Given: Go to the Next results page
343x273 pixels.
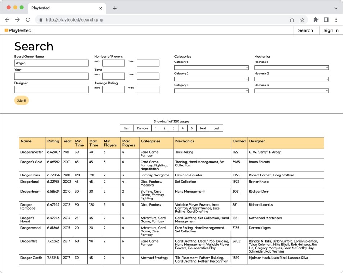Looking at the screenshot, I should click(203, 128).
